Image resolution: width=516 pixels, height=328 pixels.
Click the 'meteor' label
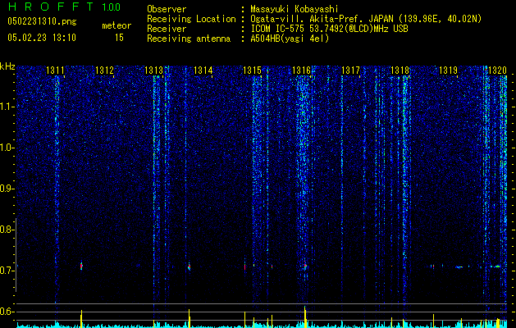(116, 25)
